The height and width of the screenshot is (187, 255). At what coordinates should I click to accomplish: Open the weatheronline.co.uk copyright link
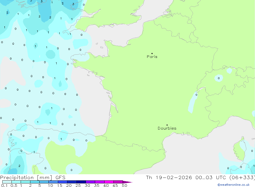point(234,185)
